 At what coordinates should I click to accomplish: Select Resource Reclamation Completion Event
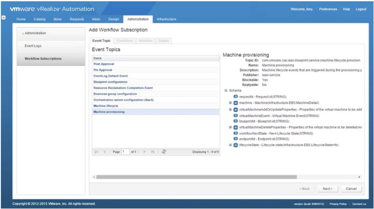[x=156, y=88]
